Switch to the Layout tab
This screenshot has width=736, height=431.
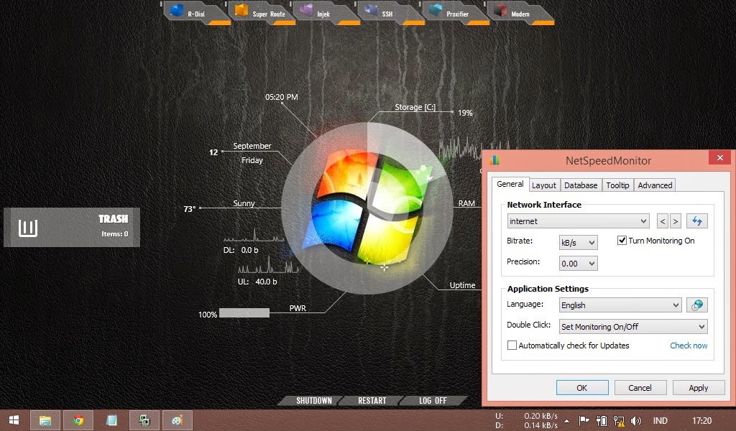coord(544,185)
